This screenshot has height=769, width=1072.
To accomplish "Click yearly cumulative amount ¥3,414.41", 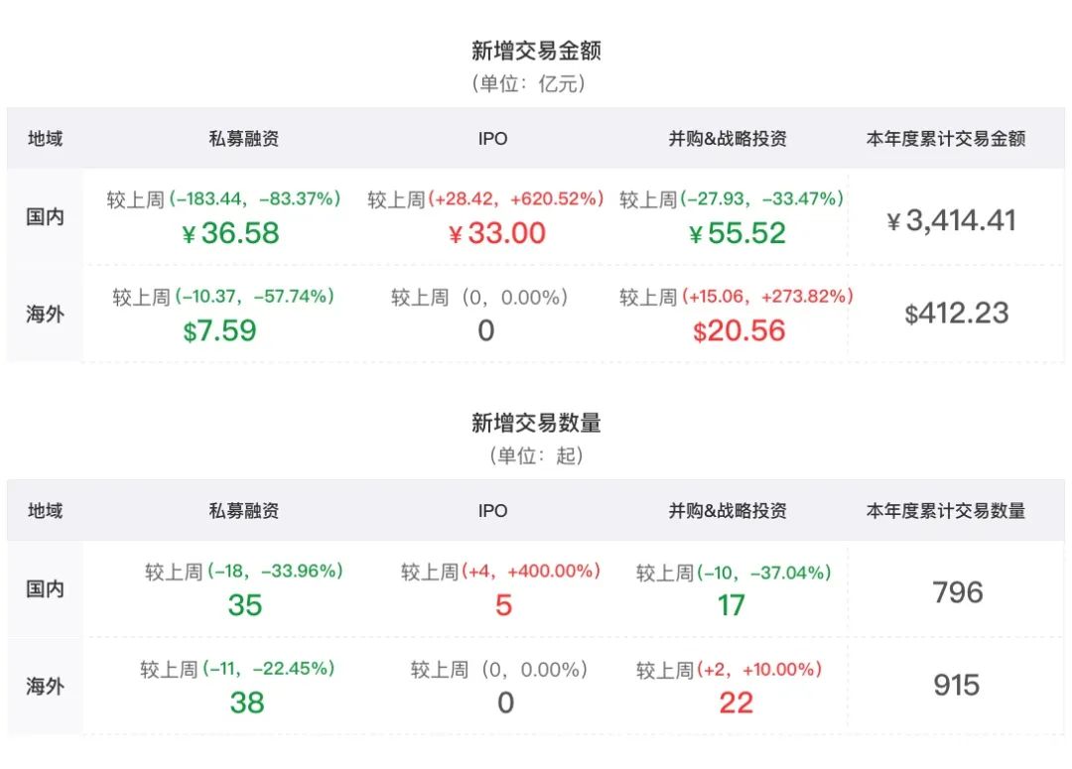I will tap(951, 220).
